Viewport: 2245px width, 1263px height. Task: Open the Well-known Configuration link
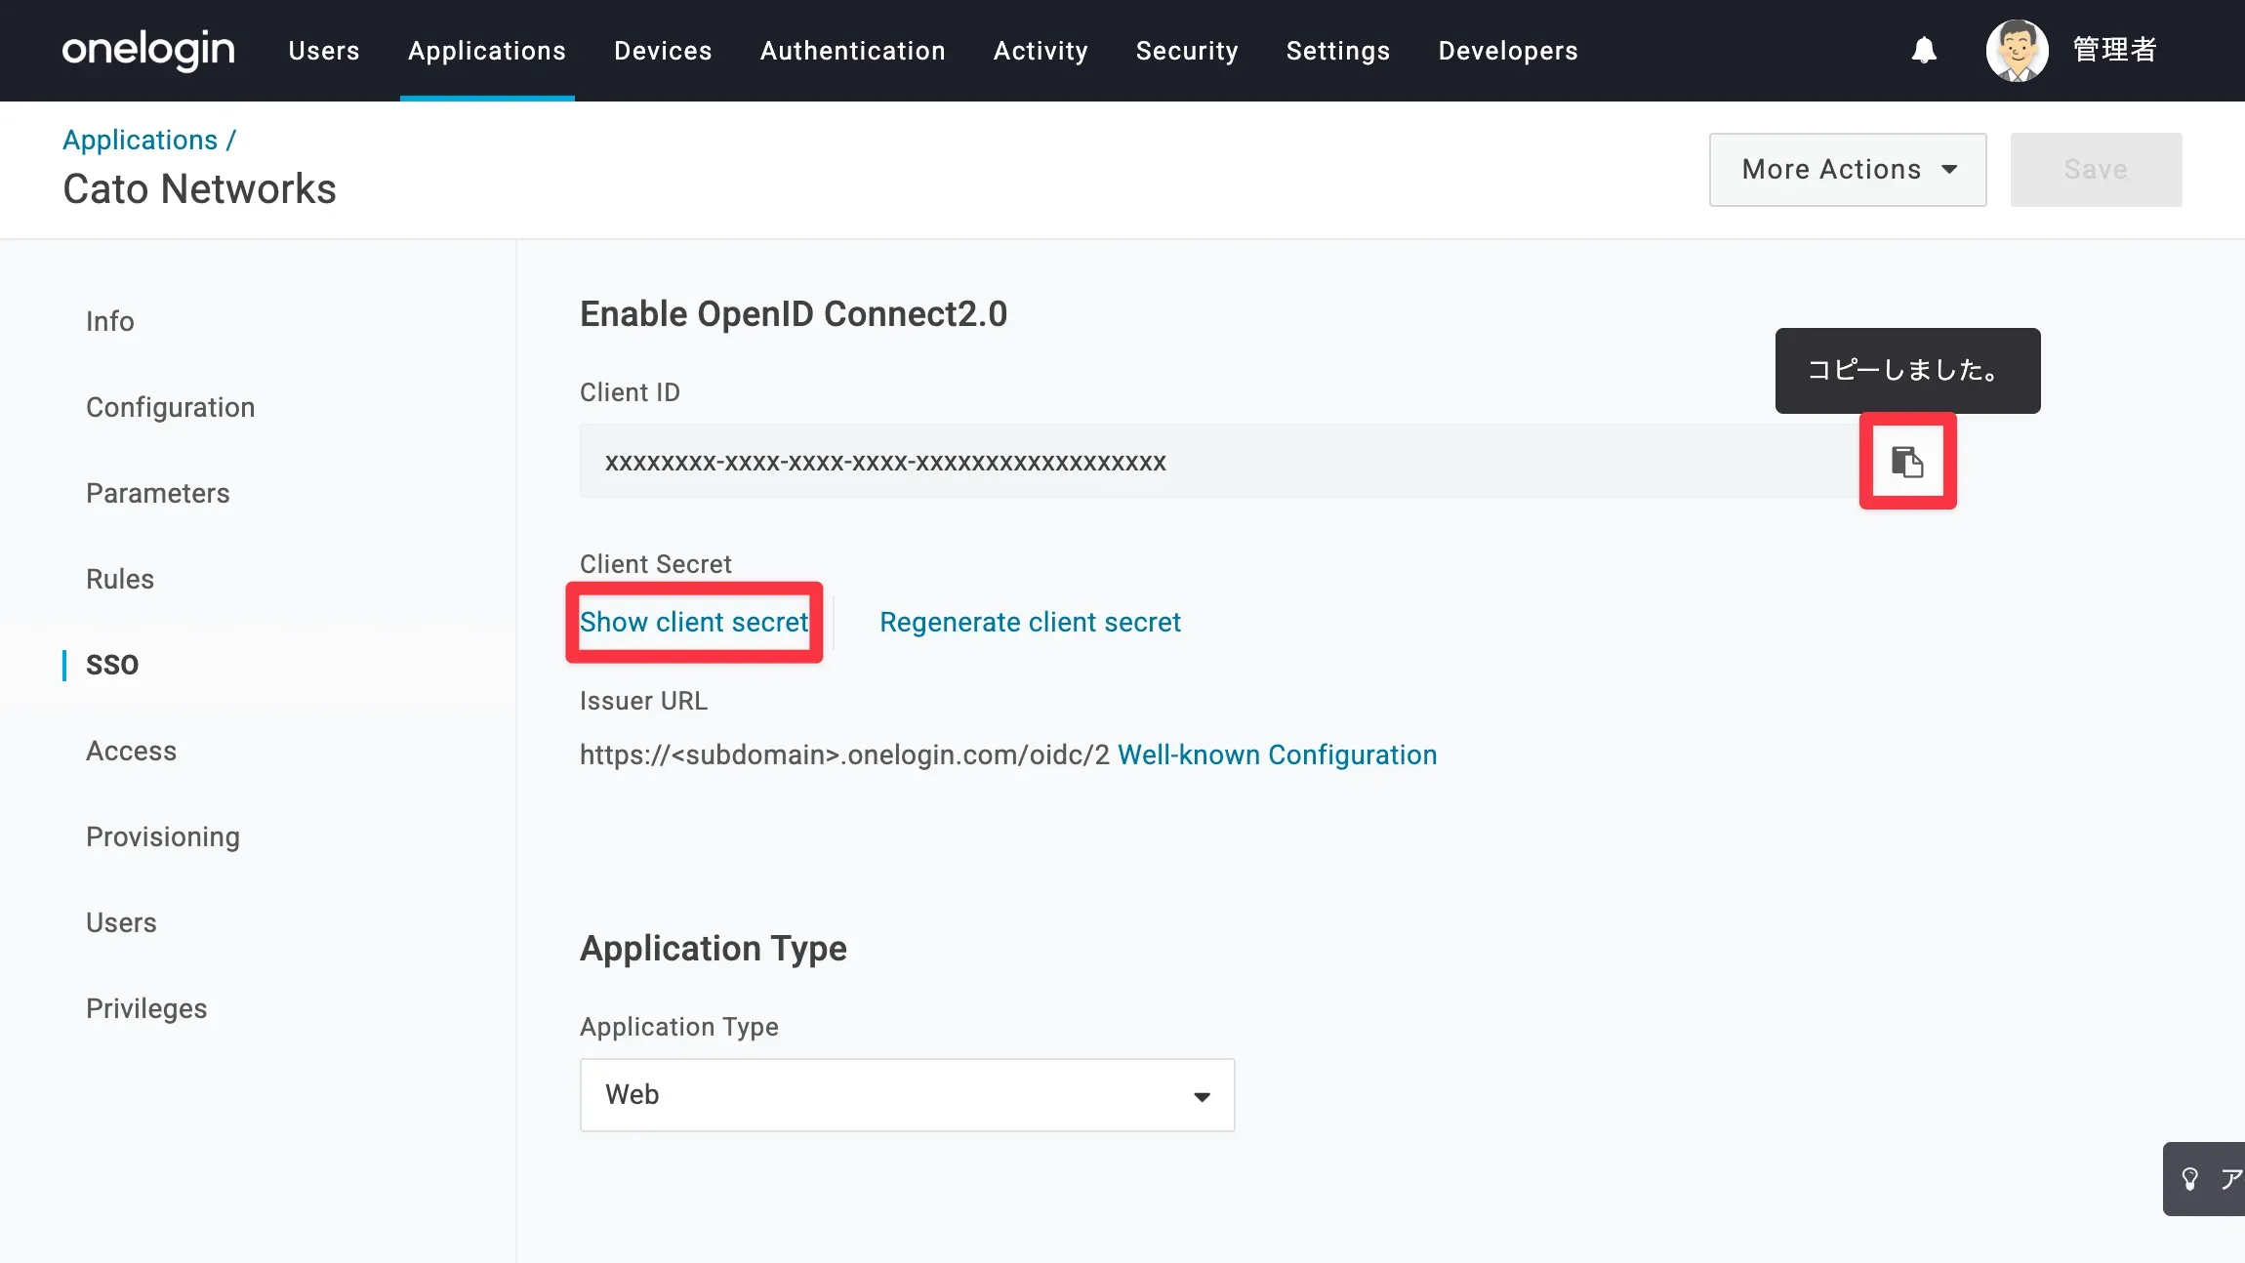point(1277,755)
